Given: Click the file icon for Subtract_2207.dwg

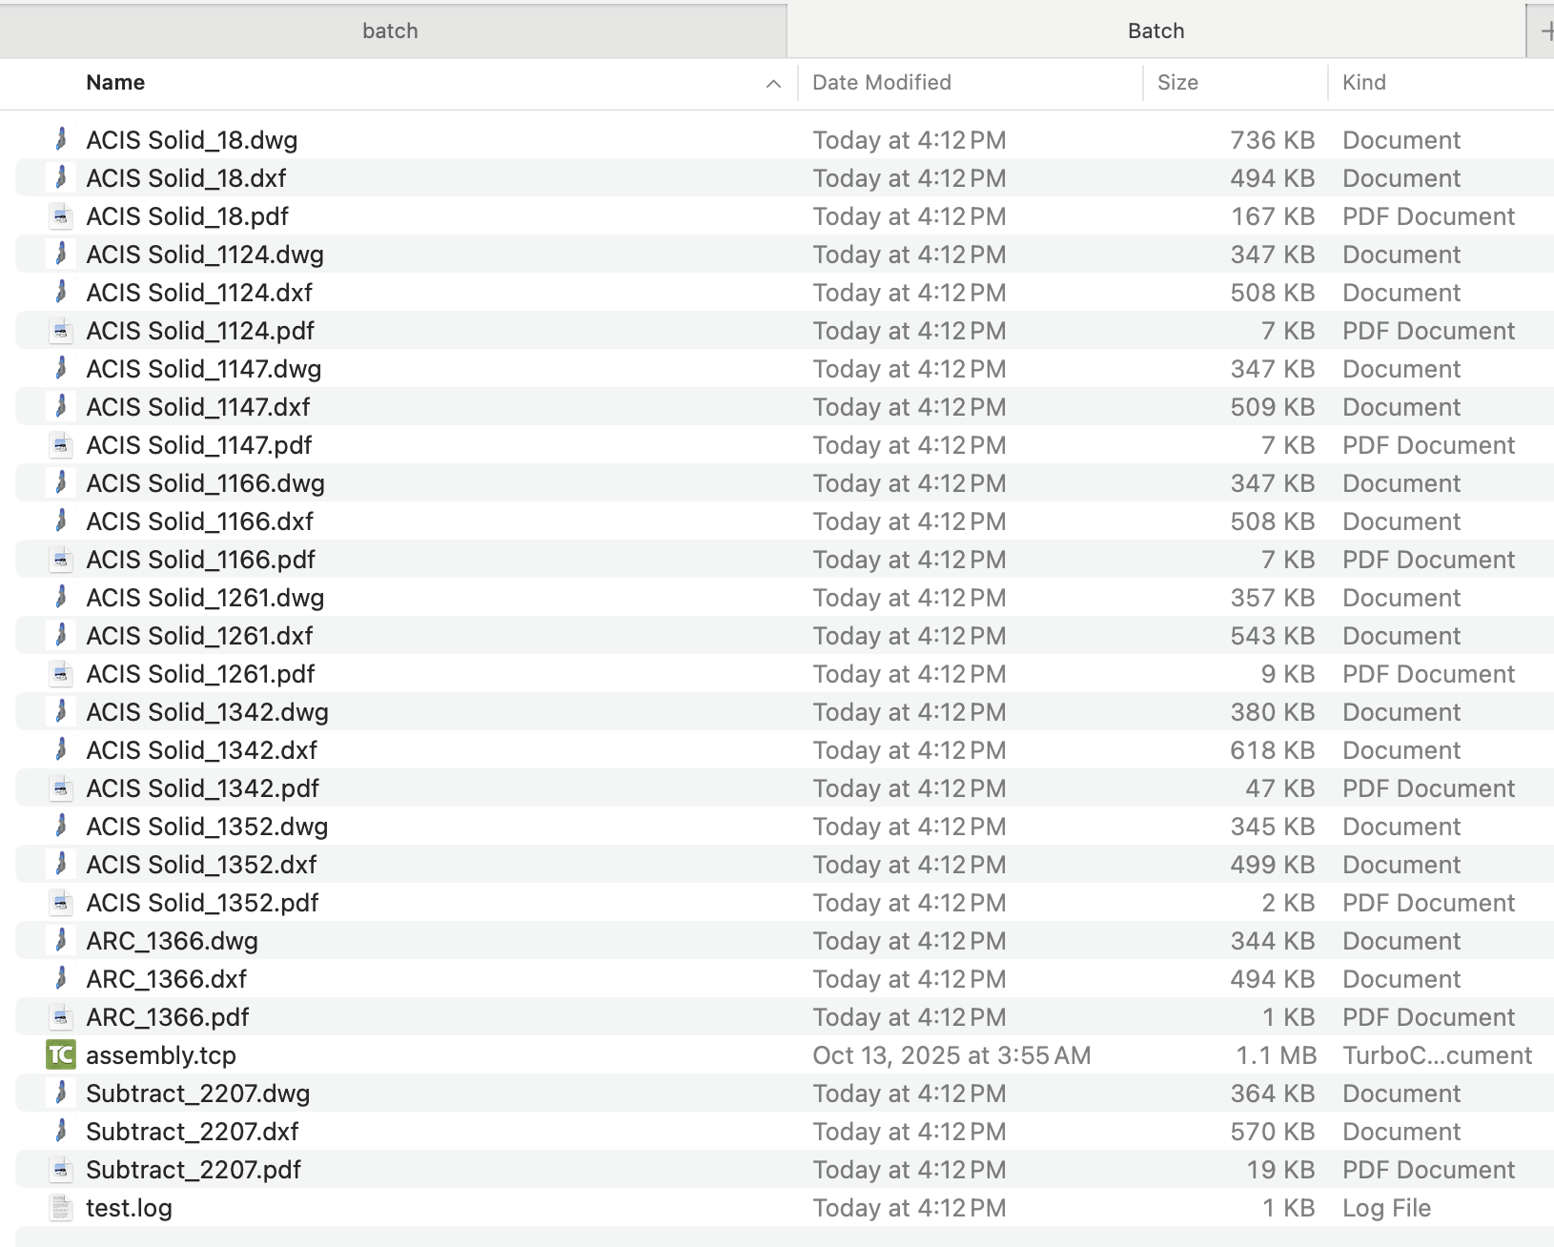Looking at the screenshot, I should click(x=61, y=1094).
